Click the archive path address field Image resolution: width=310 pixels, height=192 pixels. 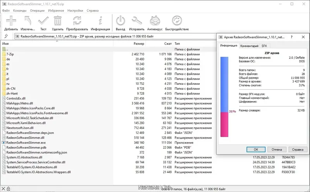115,36
